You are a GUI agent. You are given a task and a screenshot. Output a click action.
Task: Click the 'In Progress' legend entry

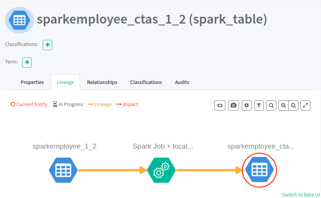[68, 104]
